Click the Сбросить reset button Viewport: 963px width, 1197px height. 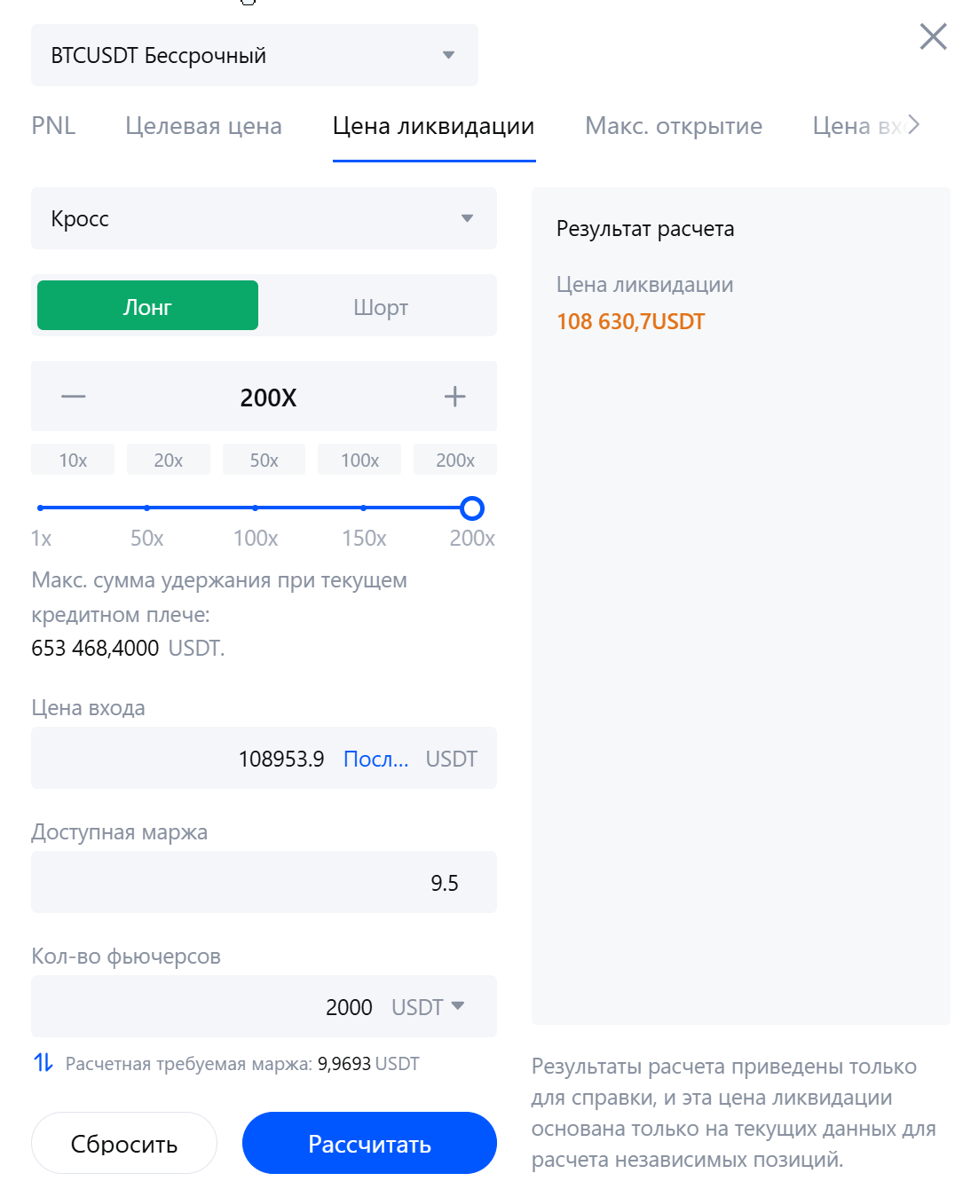[124, 1143]
